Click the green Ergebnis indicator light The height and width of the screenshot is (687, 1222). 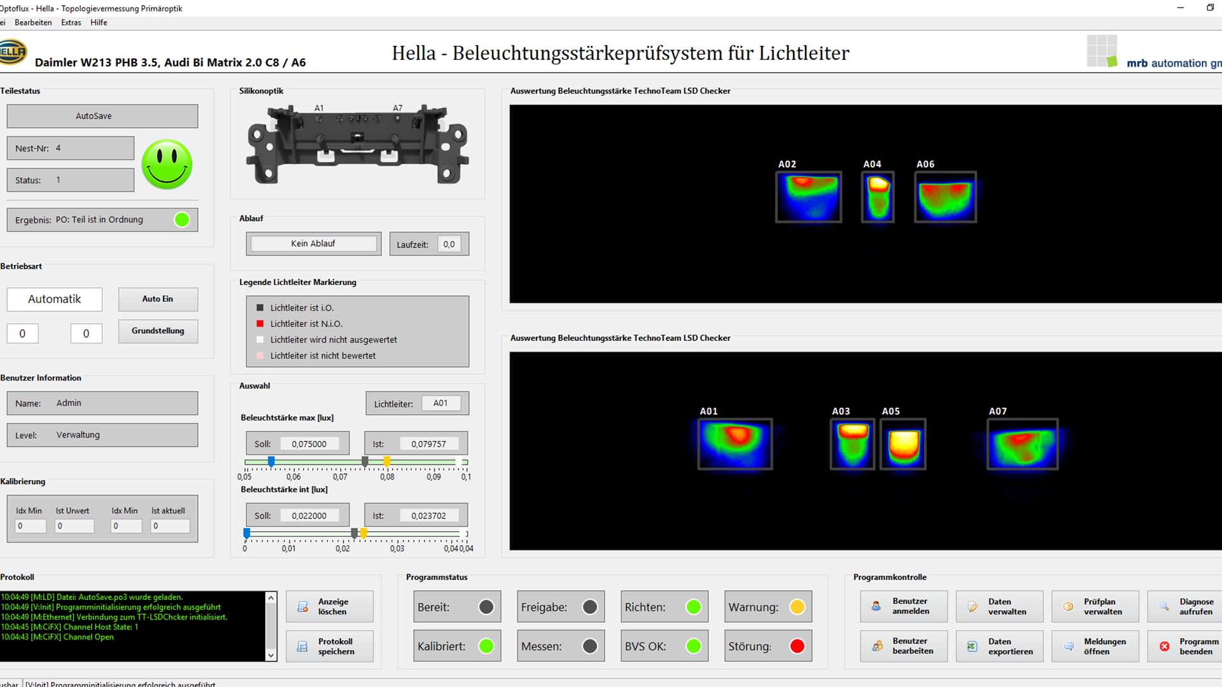click(x=182, y=220)
